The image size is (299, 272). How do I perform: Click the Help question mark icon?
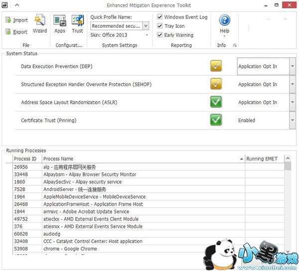[x=225, y=20]
